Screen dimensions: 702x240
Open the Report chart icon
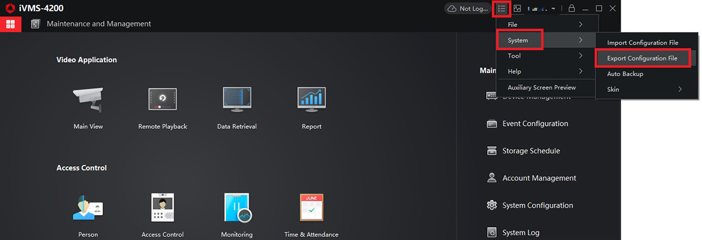(311, 100)
